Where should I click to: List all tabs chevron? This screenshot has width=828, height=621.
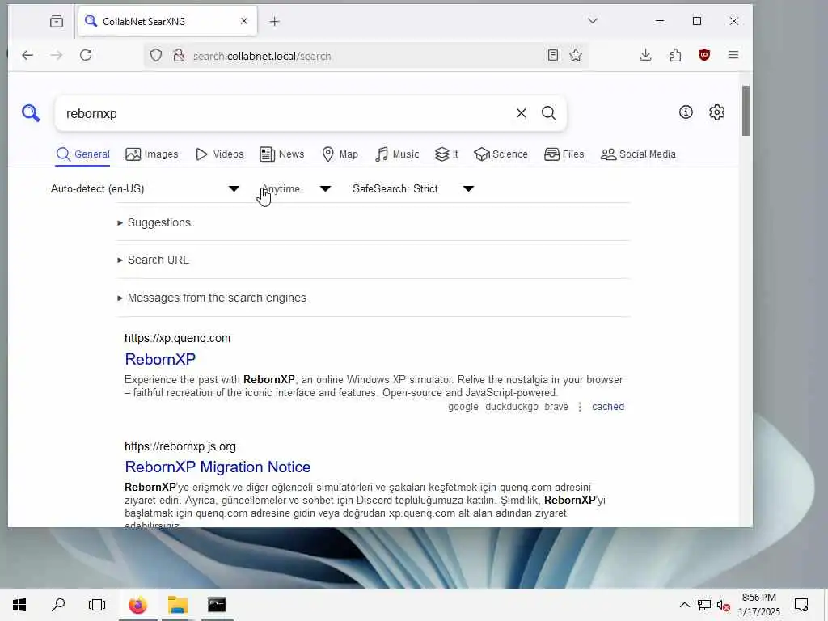pos(593,20)
